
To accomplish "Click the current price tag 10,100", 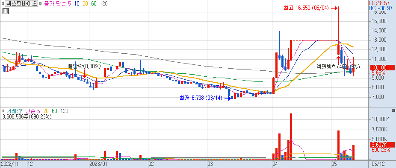I will click(x=382, y=67).
